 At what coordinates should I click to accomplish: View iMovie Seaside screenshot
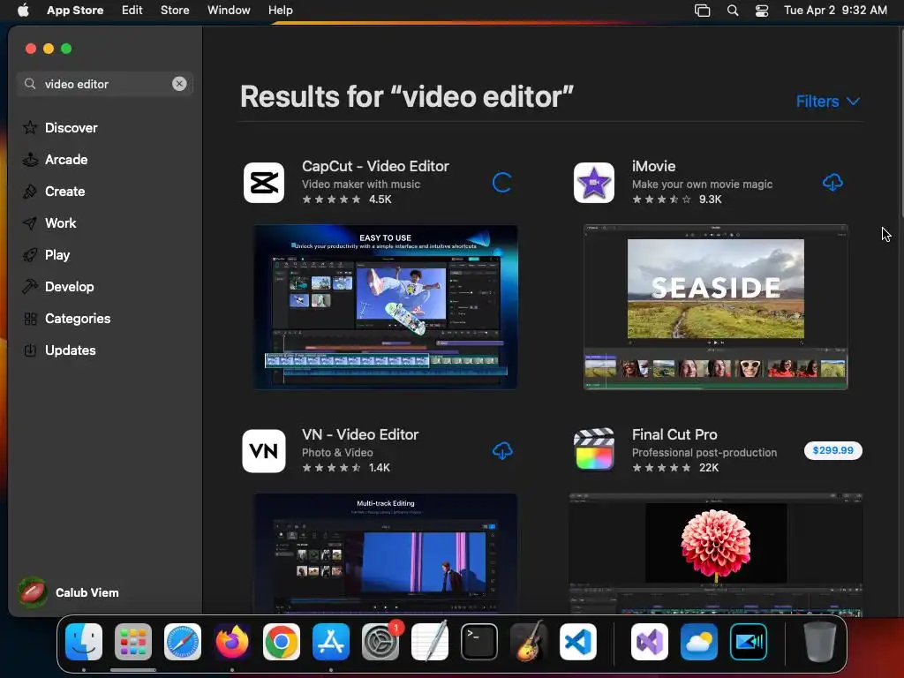coord(715,307)
